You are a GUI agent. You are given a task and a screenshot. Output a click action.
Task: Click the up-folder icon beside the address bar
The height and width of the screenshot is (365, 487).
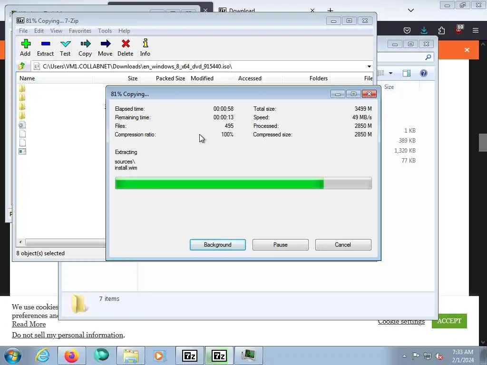(x=22, y=66)
